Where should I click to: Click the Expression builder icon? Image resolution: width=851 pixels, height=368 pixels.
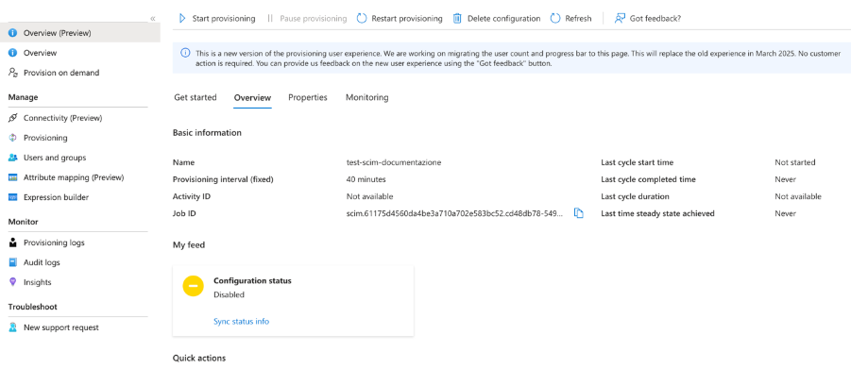[x=13, y=197]
